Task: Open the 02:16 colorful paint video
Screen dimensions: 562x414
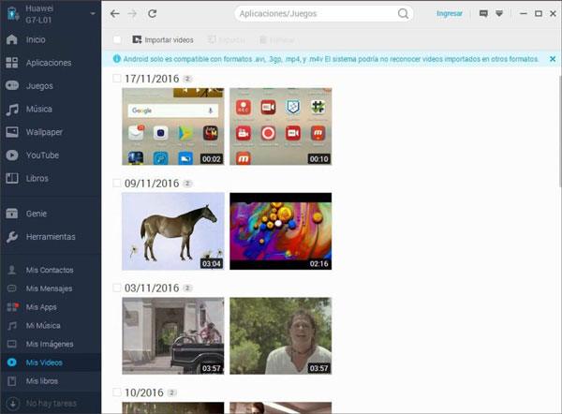Action: (281, 231)
